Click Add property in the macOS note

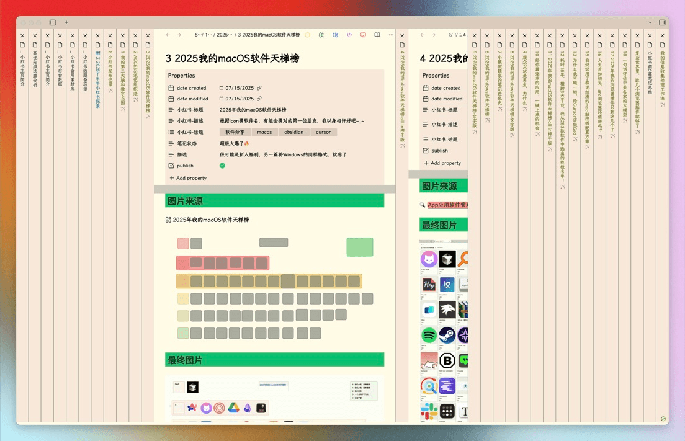click(188, 178)
